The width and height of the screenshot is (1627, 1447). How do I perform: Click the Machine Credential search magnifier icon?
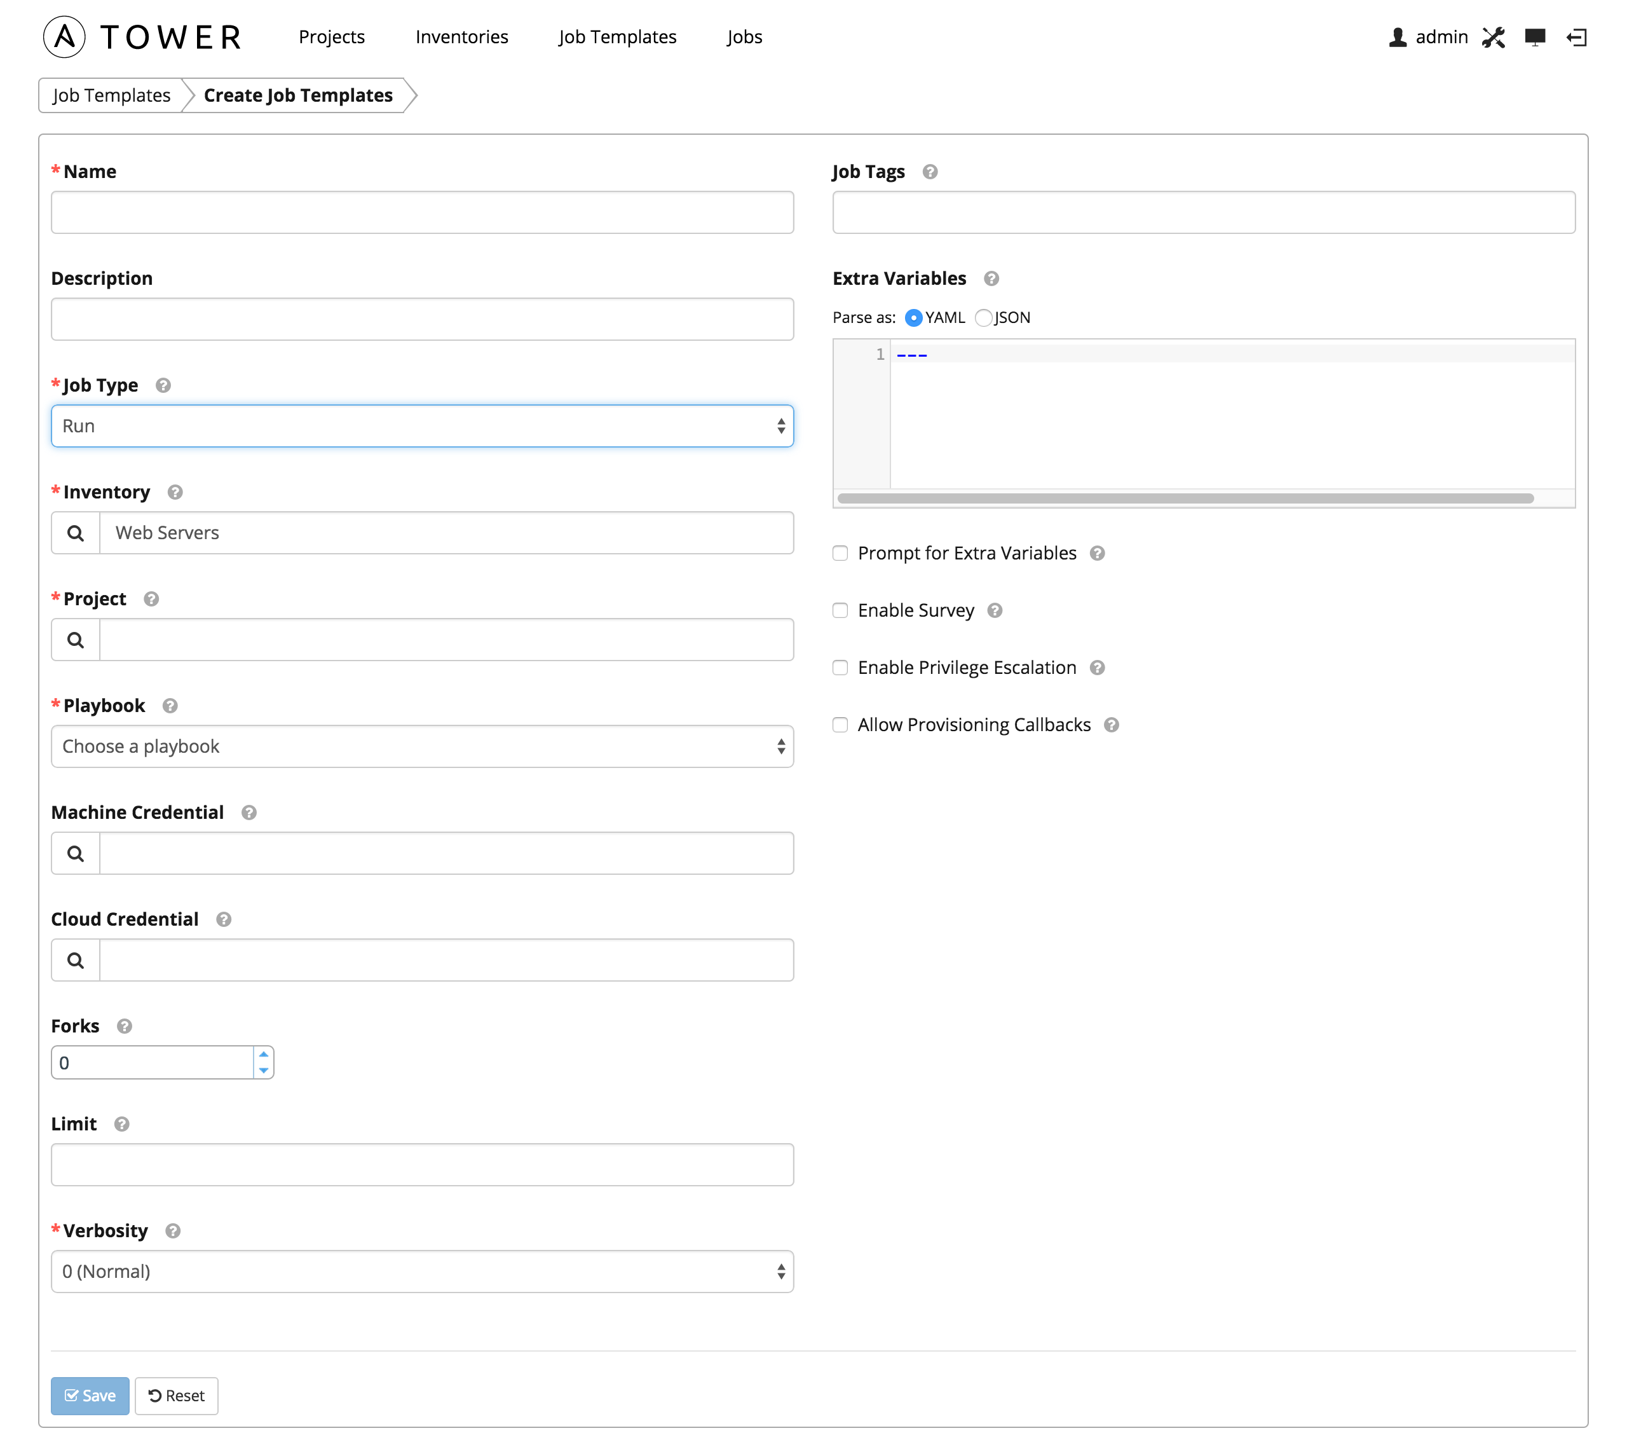tap(76, 852)
